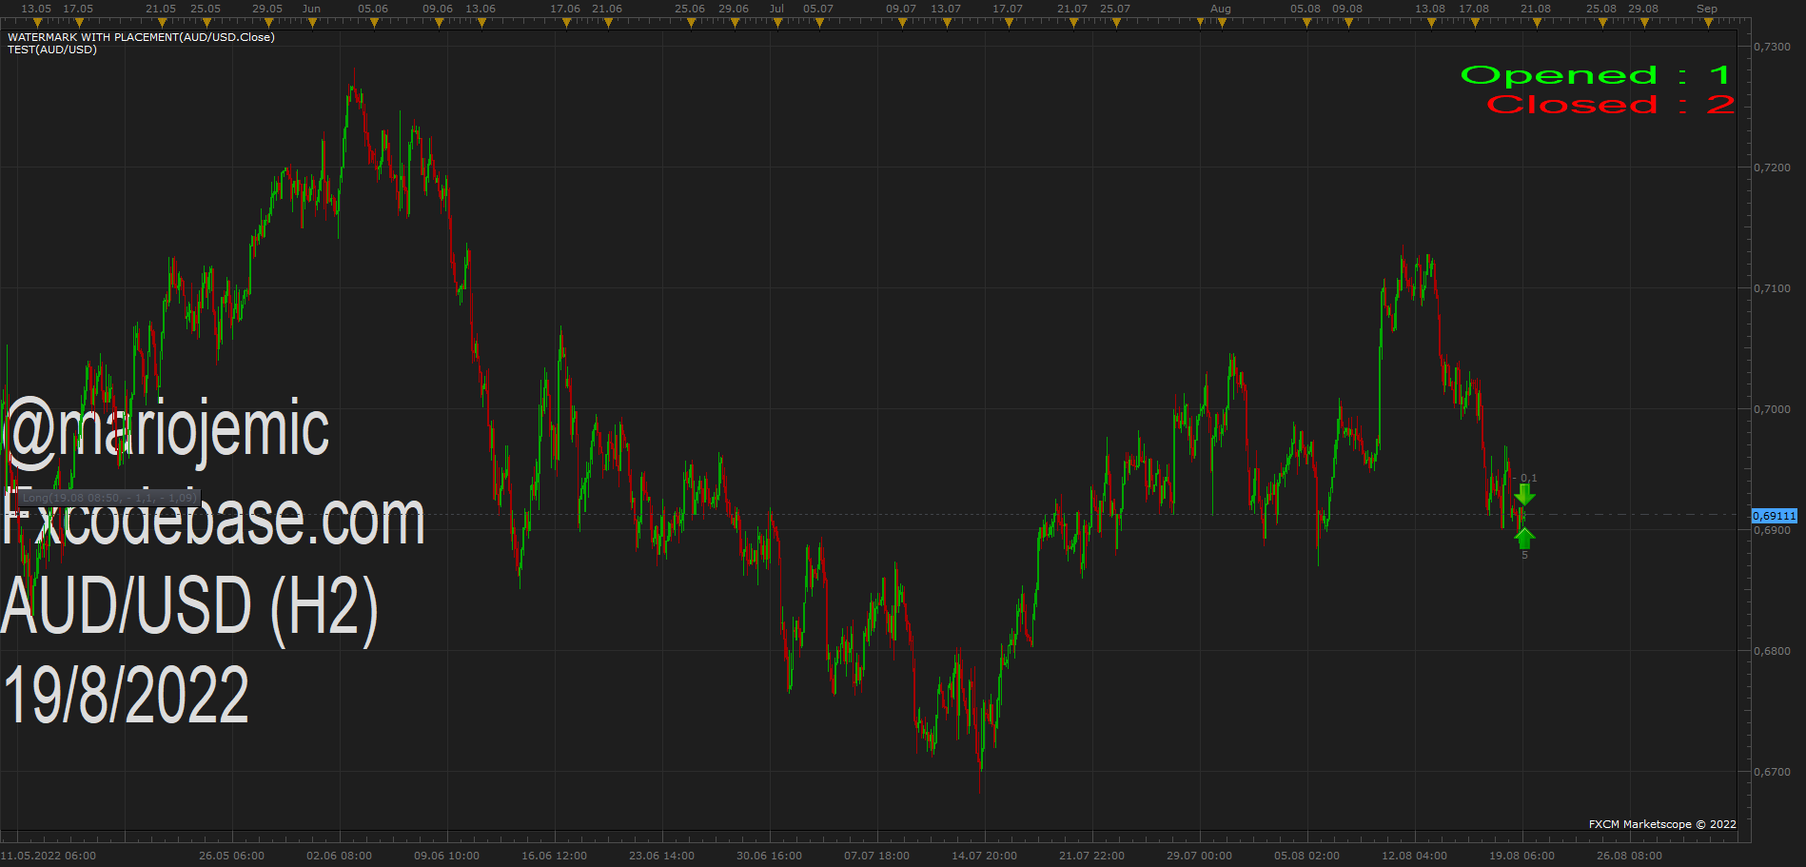Click the 26.05 06:00 time axis label

(231, 856)
